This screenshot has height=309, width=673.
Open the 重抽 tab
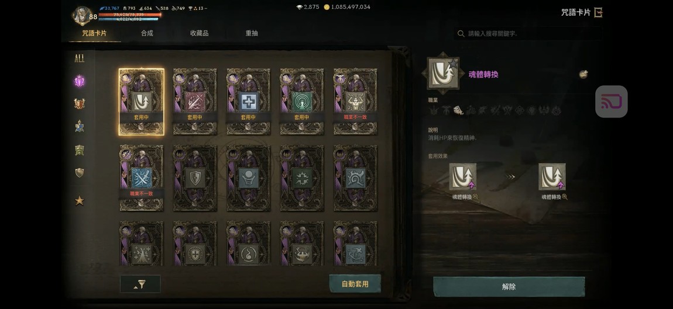[x=252, y=33]
